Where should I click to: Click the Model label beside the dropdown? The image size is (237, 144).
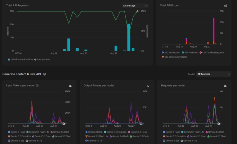click(191, 74)
